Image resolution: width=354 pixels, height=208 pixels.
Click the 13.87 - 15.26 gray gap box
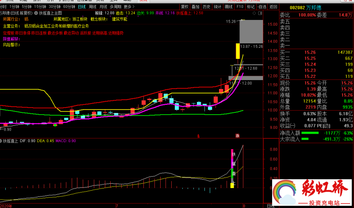251,31
